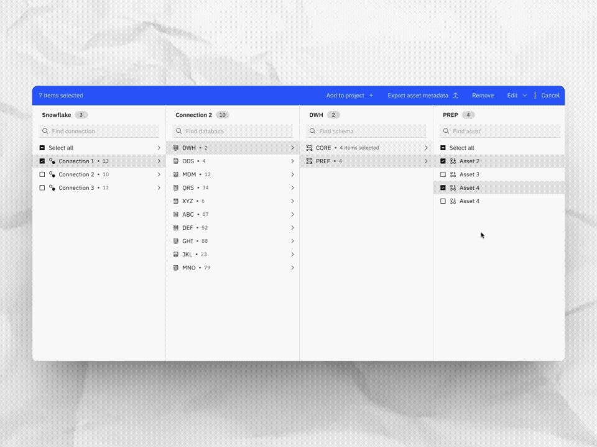Screen dimensions: 597x447
Task: Expand the CORE schema row
Action: 426,148
